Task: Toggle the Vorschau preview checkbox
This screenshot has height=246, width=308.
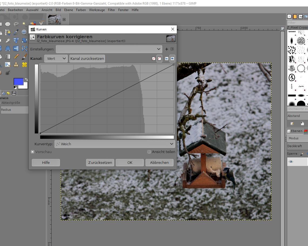Action: pos(33,152)
